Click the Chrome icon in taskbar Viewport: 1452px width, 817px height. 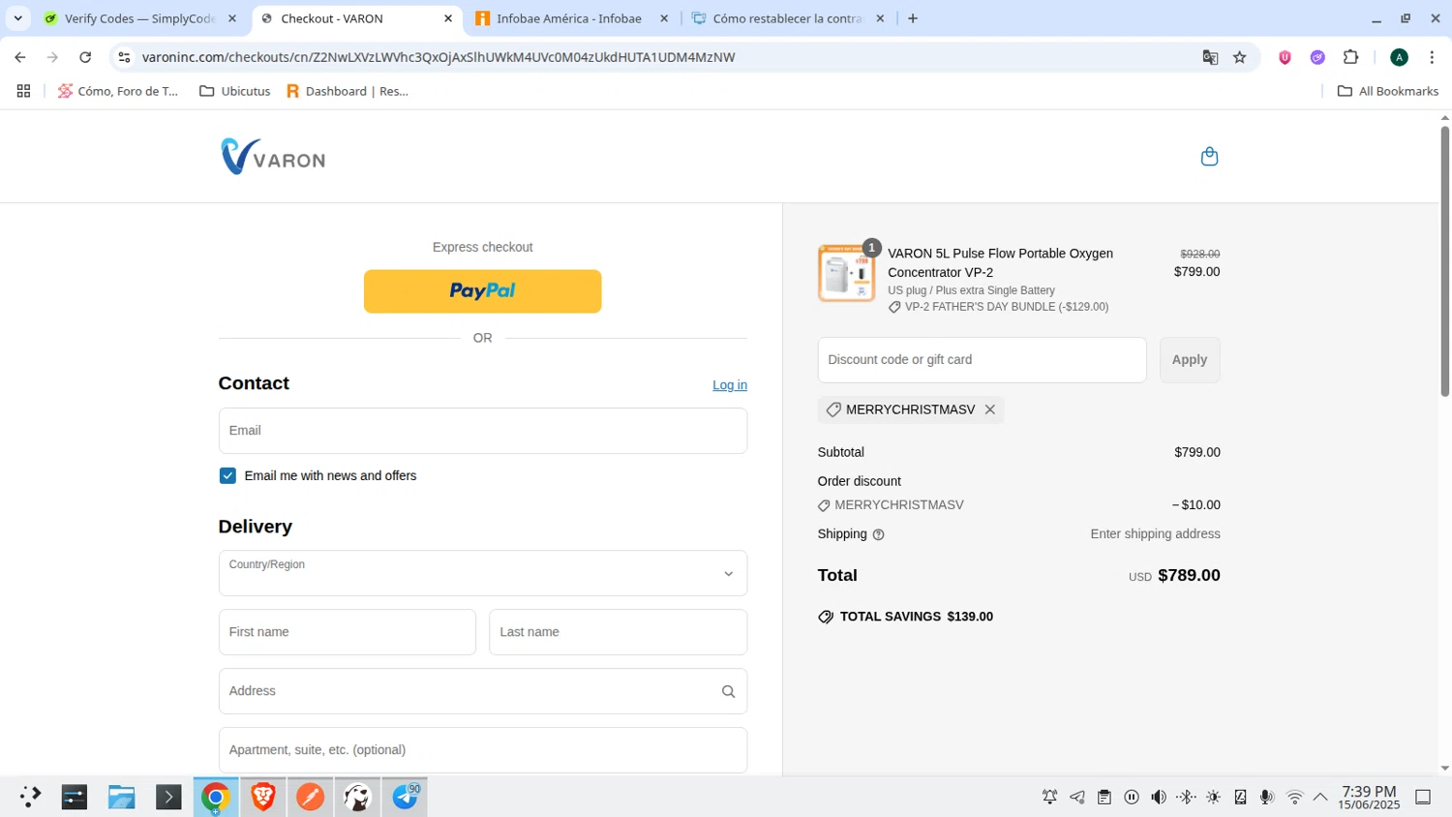click(215, 797)
